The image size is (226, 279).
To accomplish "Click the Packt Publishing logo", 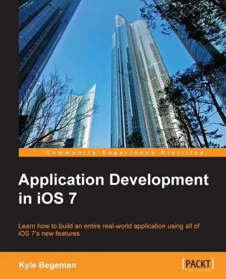I will 198,265.
